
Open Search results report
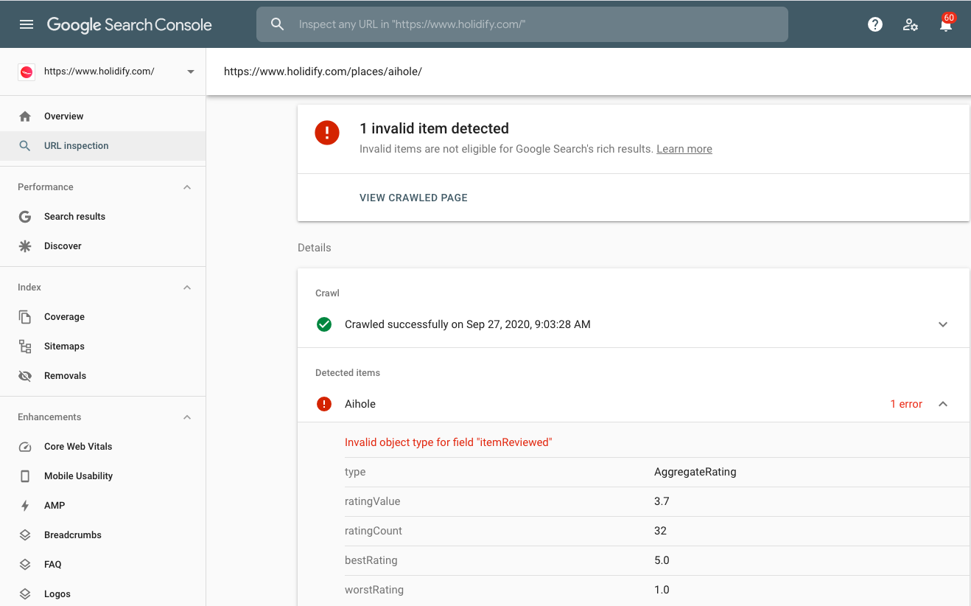103,217
